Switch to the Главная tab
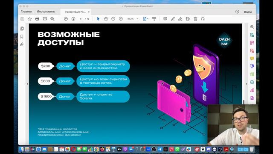273x154 pixels. [26, 12]
